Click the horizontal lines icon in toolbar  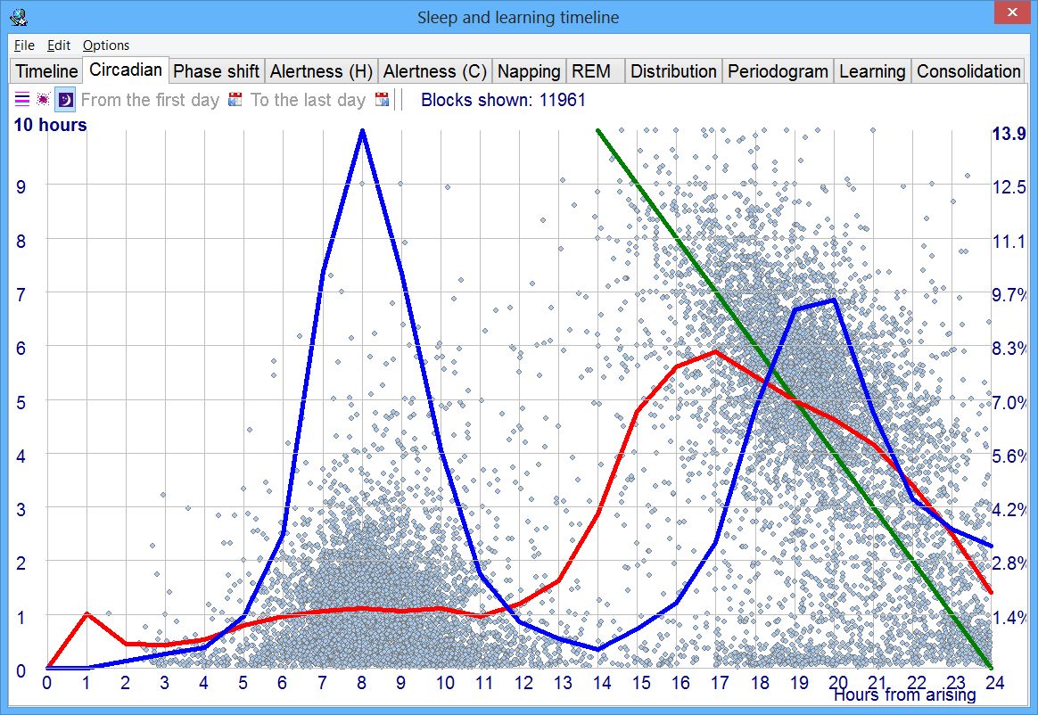tap(22, 100)
